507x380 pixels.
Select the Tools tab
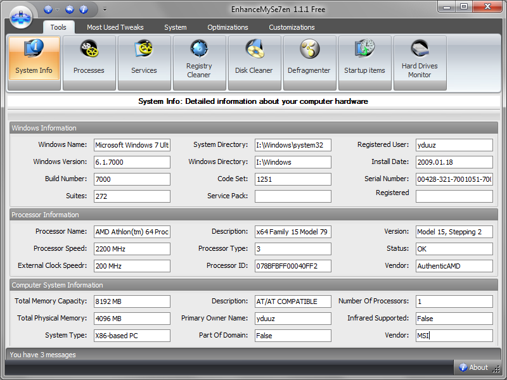click(58, 27)
